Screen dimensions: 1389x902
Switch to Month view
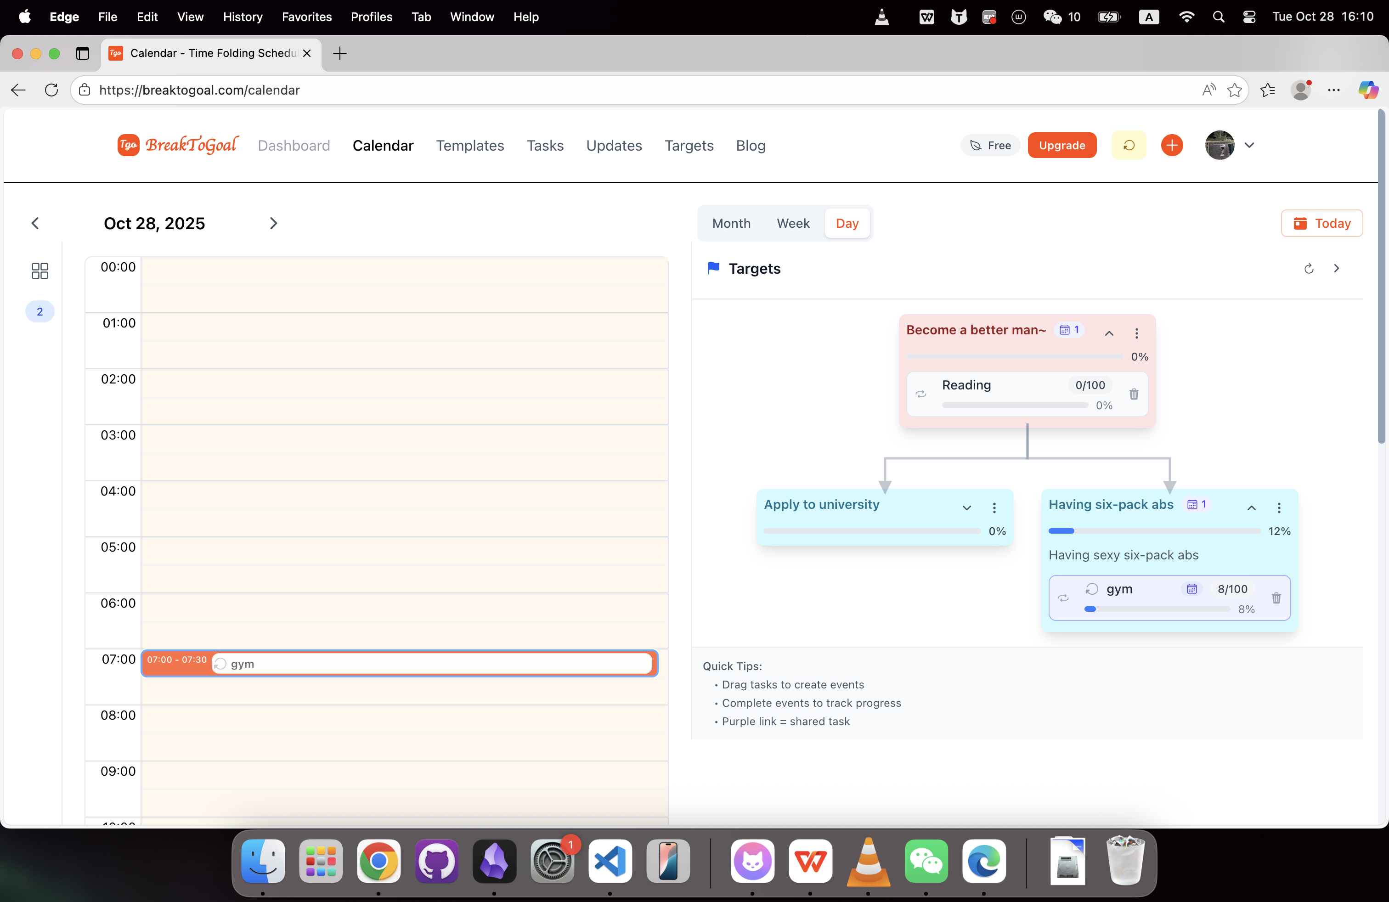pyautogui.click(x=731, y=224)
